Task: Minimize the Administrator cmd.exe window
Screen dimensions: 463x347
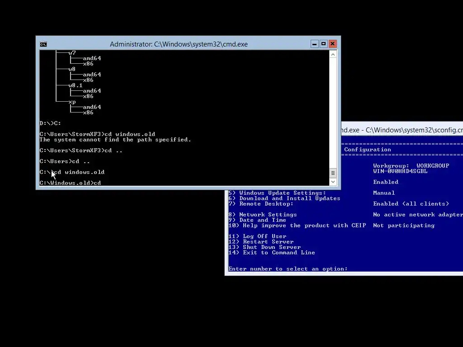Action: tap(315, 44)
